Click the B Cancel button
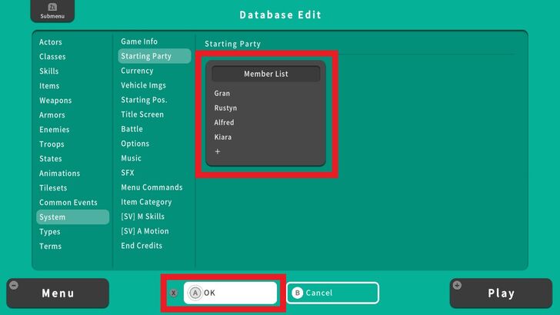560x315 pixels. tap(332, 293)
